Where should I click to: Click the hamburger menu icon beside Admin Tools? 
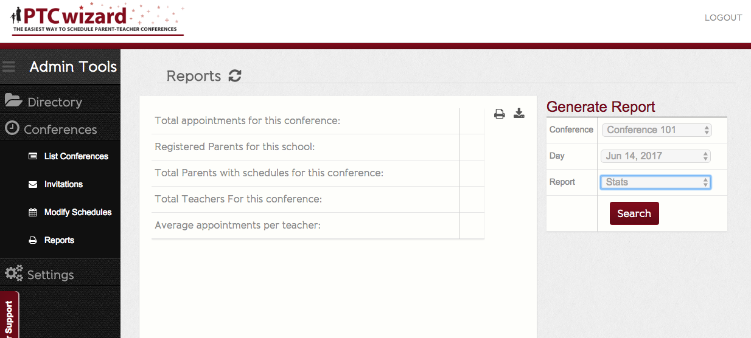coord(8,66)
